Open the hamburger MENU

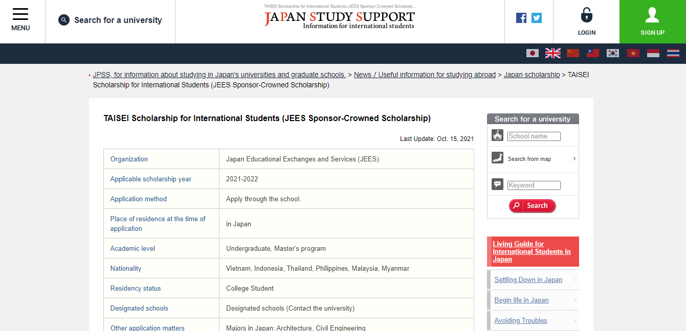coord(20,20)
